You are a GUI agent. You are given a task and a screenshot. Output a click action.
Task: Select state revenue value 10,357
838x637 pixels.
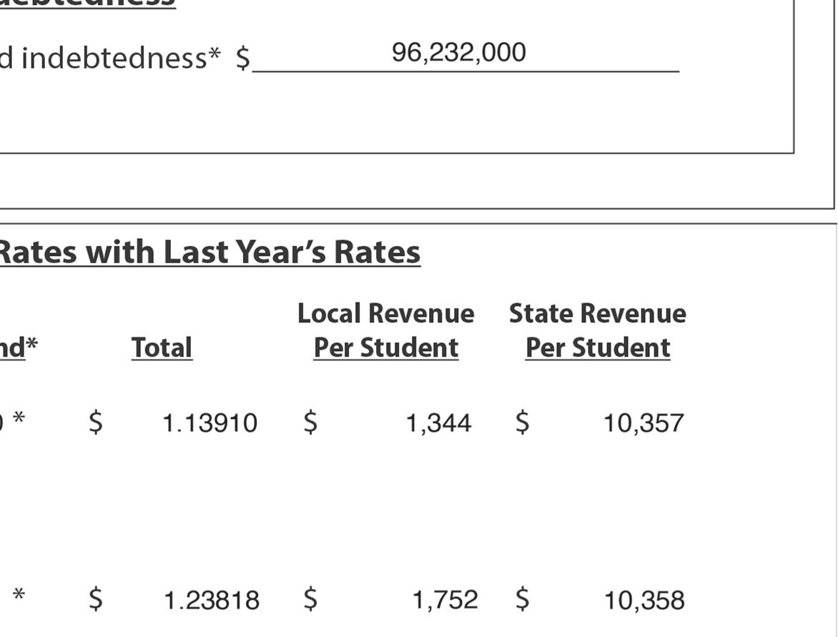(644, 423)
